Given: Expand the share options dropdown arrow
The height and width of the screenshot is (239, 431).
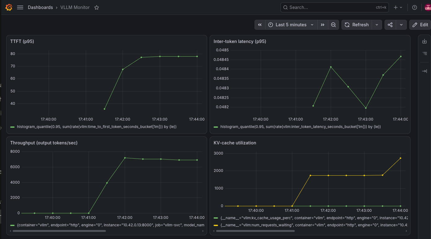Looking at the screenshot, I should point(401,25).
